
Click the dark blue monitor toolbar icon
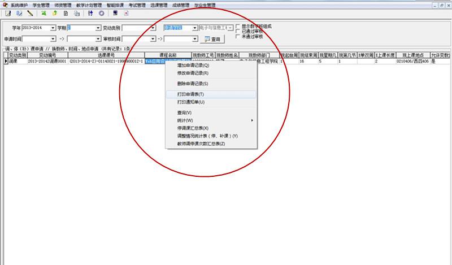pyautogui.click(x=115, y=13)
